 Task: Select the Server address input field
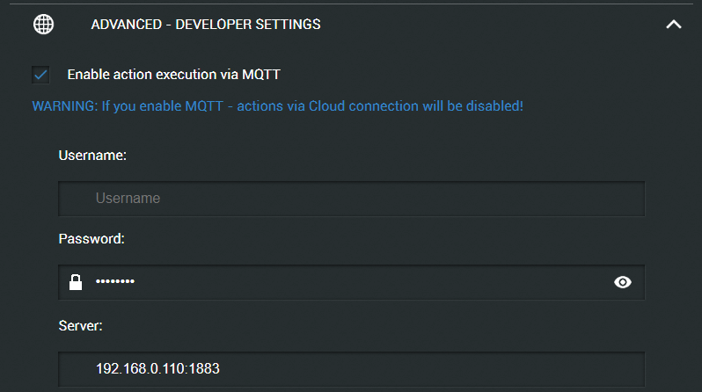click(352, 369)
